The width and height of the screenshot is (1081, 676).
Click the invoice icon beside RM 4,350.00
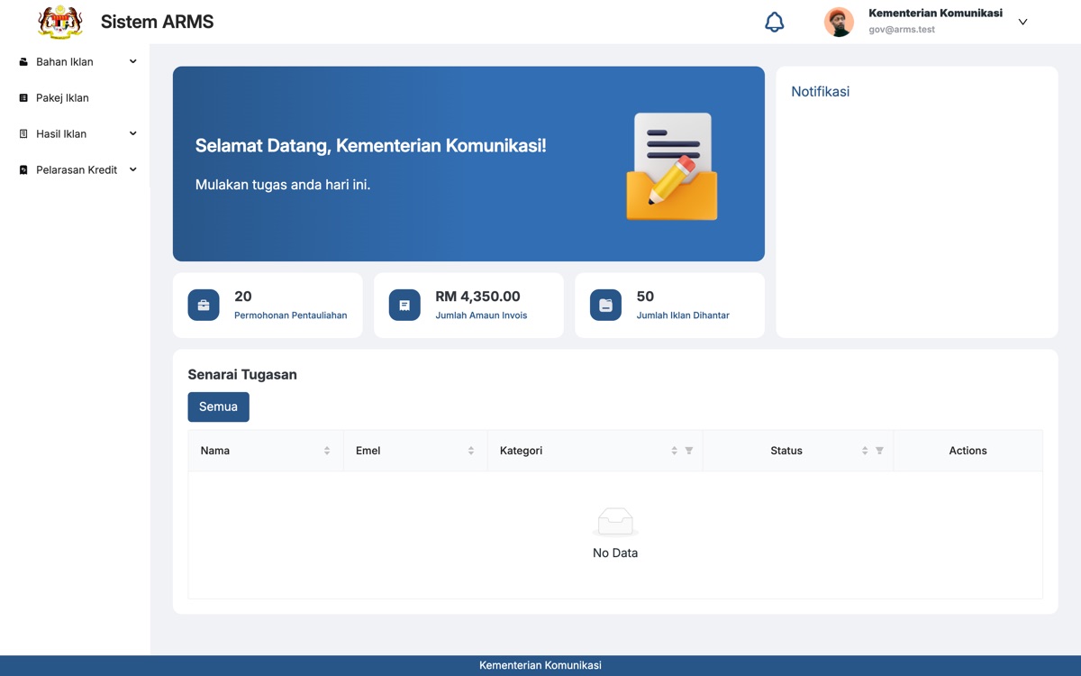pos(404,306)
